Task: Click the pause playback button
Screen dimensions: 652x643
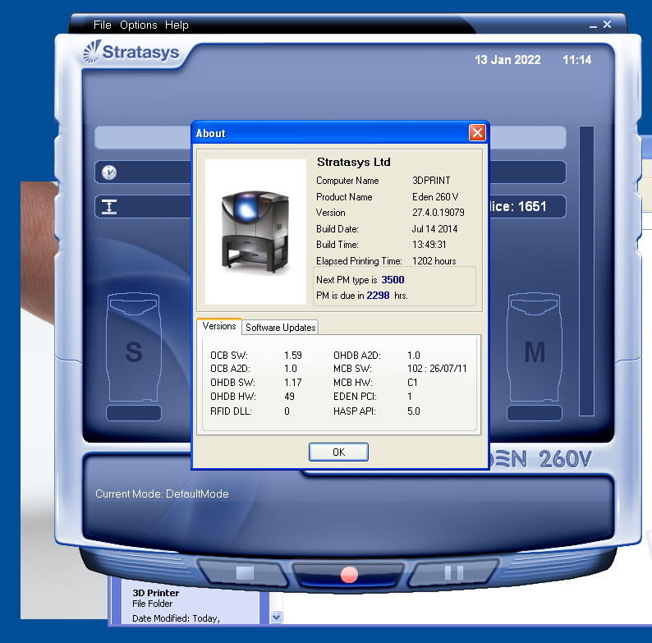Action: [453, 572]
